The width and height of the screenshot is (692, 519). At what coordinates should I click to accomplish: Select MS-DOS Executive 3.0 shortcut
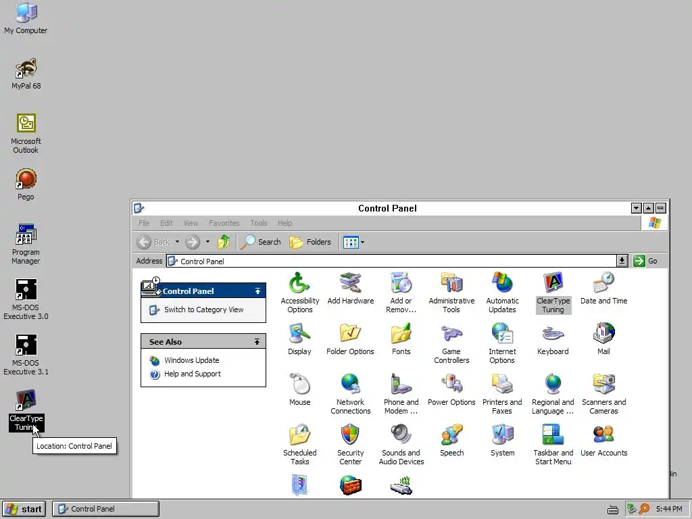coord(26,299)
